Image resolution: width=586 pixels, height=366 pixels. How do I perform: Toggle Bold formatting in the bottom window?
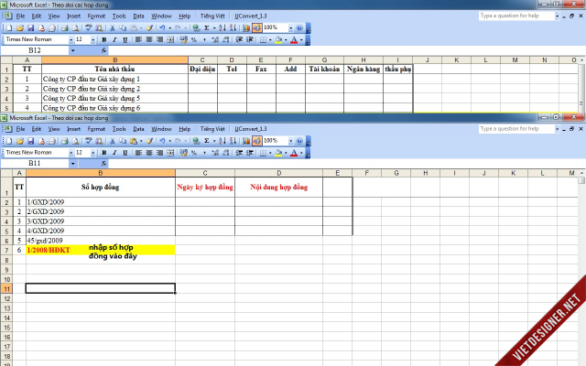(x=103, y=153)
